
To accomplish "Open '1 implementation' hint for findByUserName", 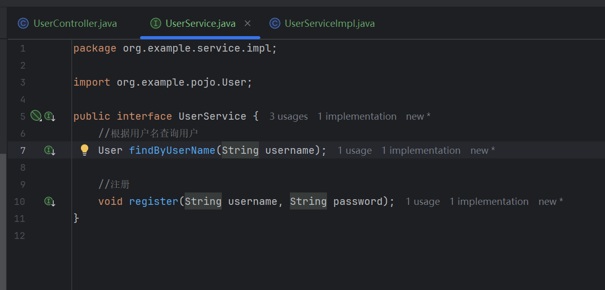I will [421, 151].
